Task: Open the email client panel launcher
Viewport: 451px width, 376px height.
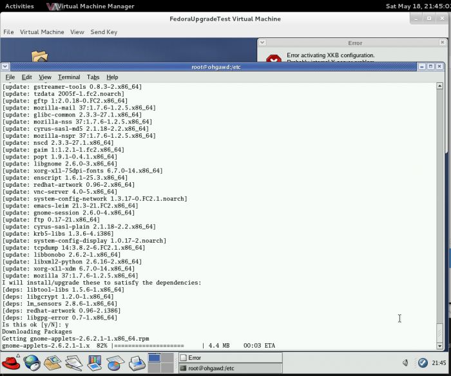Action: (53, 364)
